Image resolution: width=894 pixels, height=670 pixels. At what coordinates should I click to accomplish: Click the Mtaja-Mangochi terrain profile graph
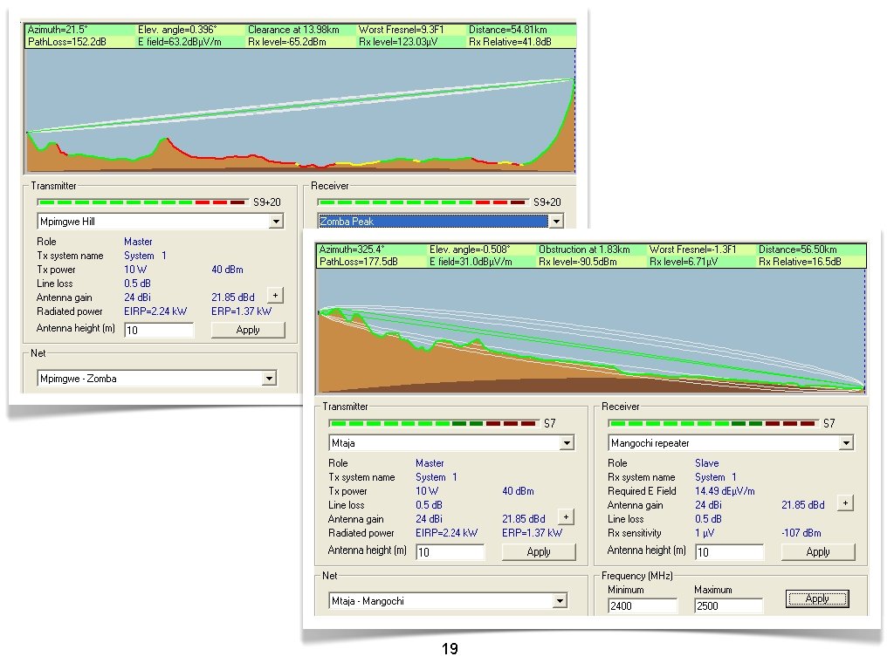click(591, 331)
